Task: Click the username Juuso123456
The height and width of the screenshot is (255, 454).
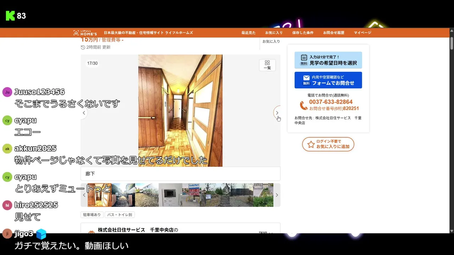Action: [x=39, y=92]
